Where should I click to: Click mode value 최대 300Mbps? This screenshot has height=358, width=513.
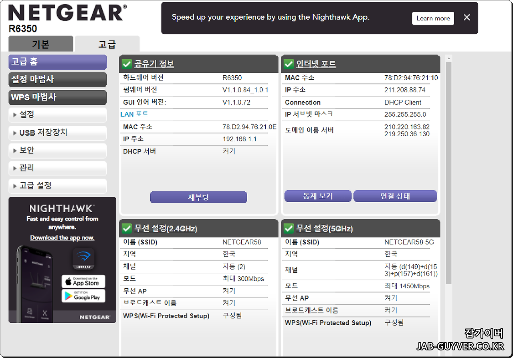coord(243,278)
